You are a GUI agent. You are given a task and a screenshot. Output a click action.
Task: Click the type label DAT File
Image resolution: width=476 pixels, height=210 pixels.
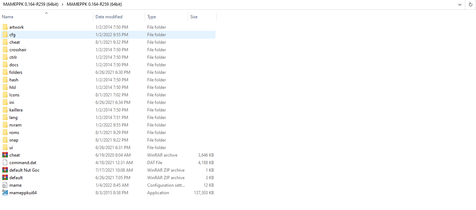(155, 163)
